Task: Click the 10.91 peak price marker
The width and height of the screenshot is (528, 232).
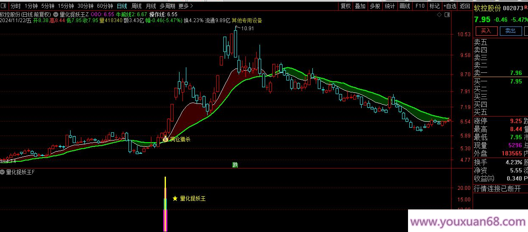Action: click(247, 29)
